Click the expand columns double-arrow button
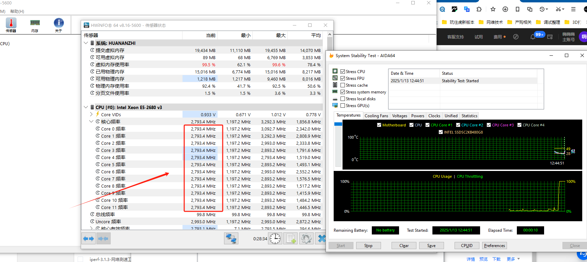 coord(89,239)
